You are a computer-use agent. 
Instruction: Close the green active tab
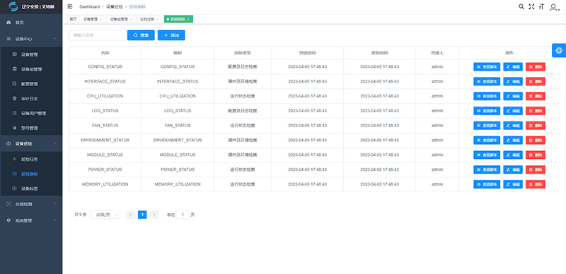(x=188, y=19)
